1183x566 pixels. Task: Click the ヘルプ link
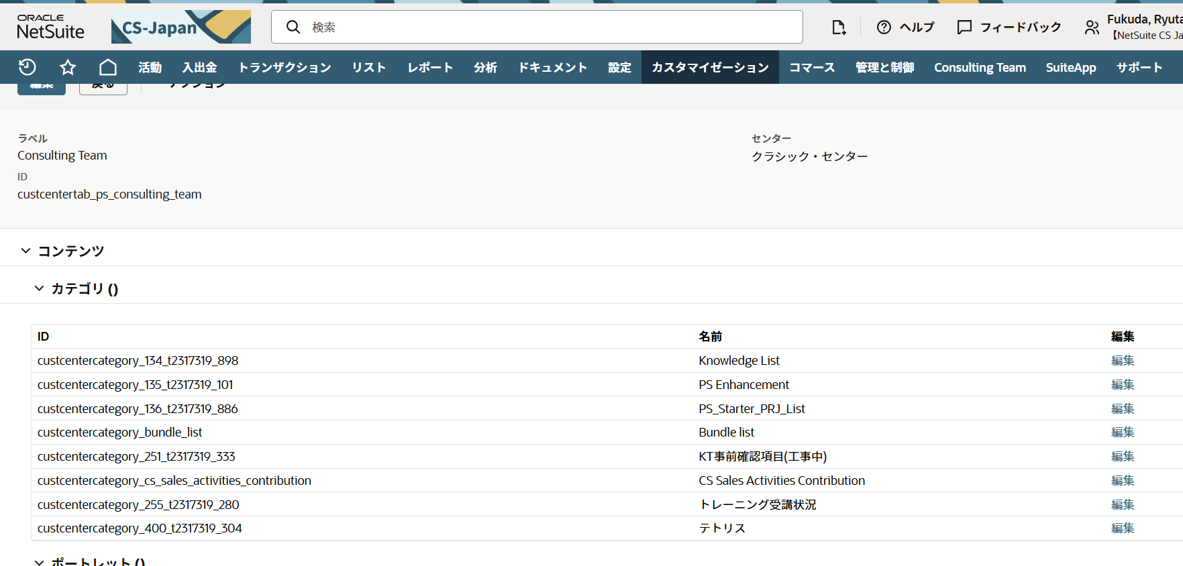[x=917, y=27]
